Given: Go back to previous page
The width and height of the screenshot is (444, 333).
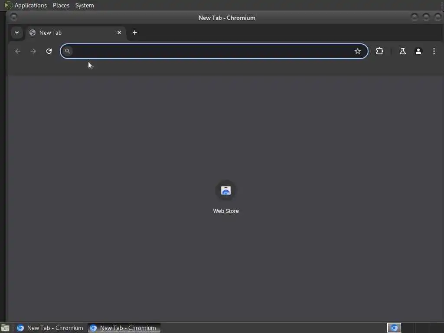Looking at the screenshot, I should click(x=18, y=51).
